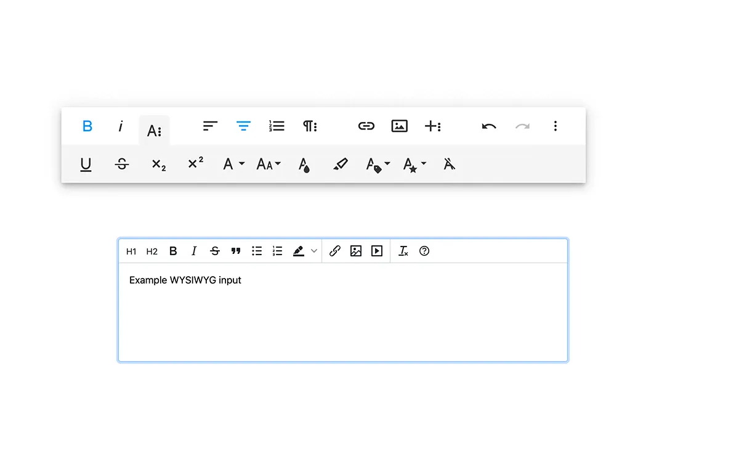Click the redo arrow icon
This screenshot has width=739, height=456.
pyautogui.click(x=523, y=126)
